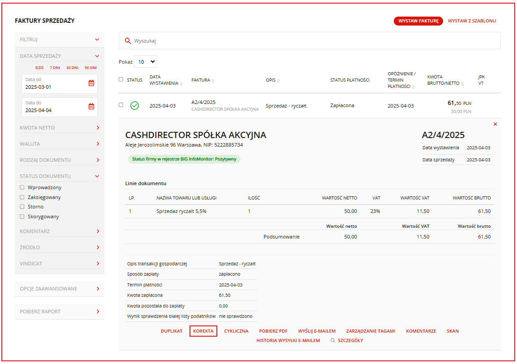Screen dimensions: 517x364
Task: Expand the Waluta filter
Action: click(x=98, y=144)
